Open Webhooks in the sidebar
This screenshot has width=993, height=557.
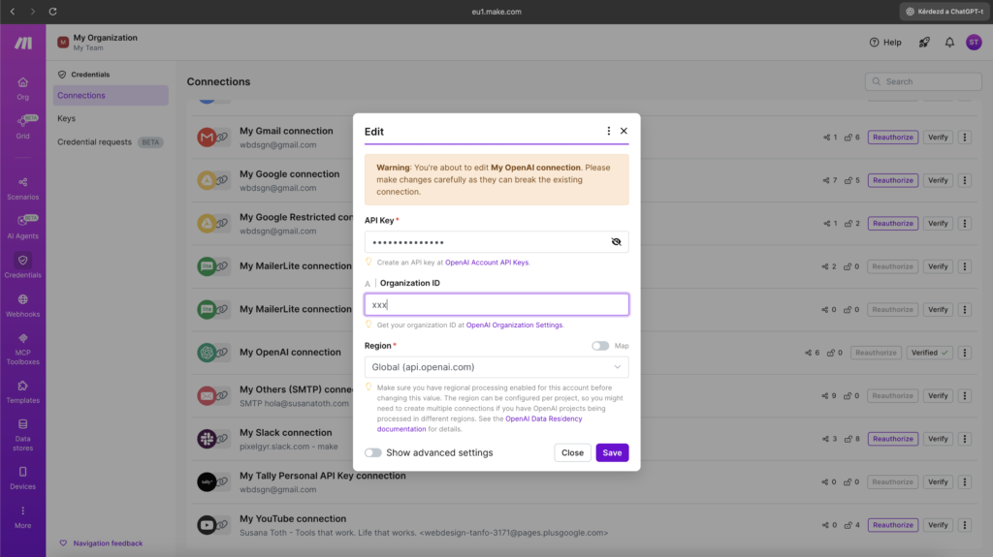point(23,306)
